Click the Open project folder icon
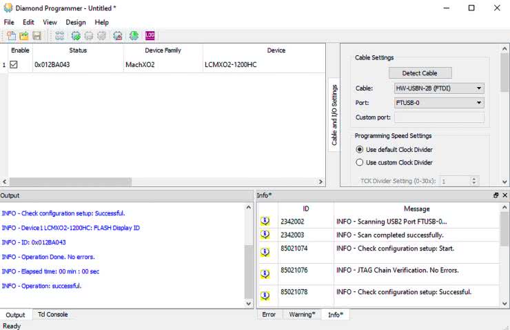This screenshot has width=510, height=330. pyautogui.click(x=24, y=36)
